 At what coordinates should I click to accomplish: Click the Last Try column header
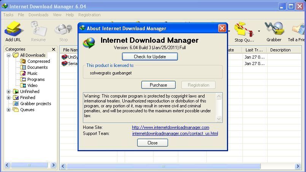[254, 50]
